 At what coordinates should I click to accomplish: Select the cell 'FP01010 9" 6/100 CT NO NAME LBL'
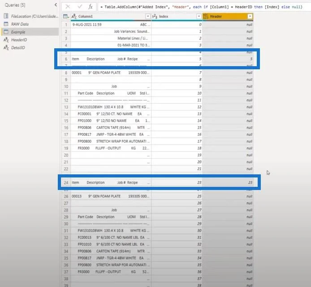tap(111, 244)
